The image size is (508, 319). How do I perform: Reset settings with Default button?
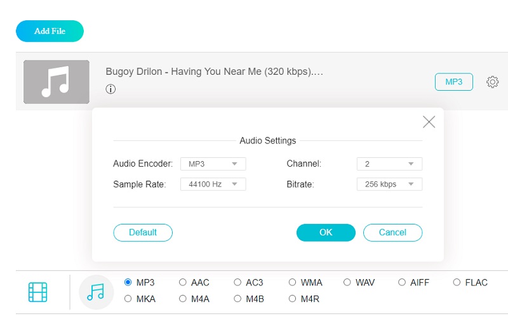coord(143,233)
